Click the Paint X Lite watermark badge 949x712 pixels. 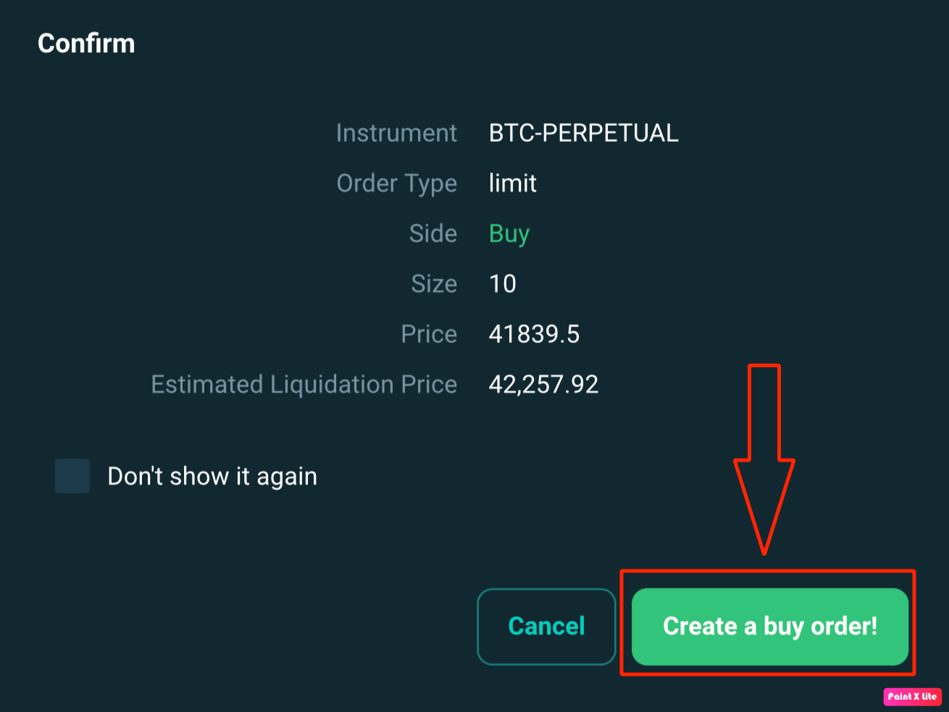[x=914, y=697]
